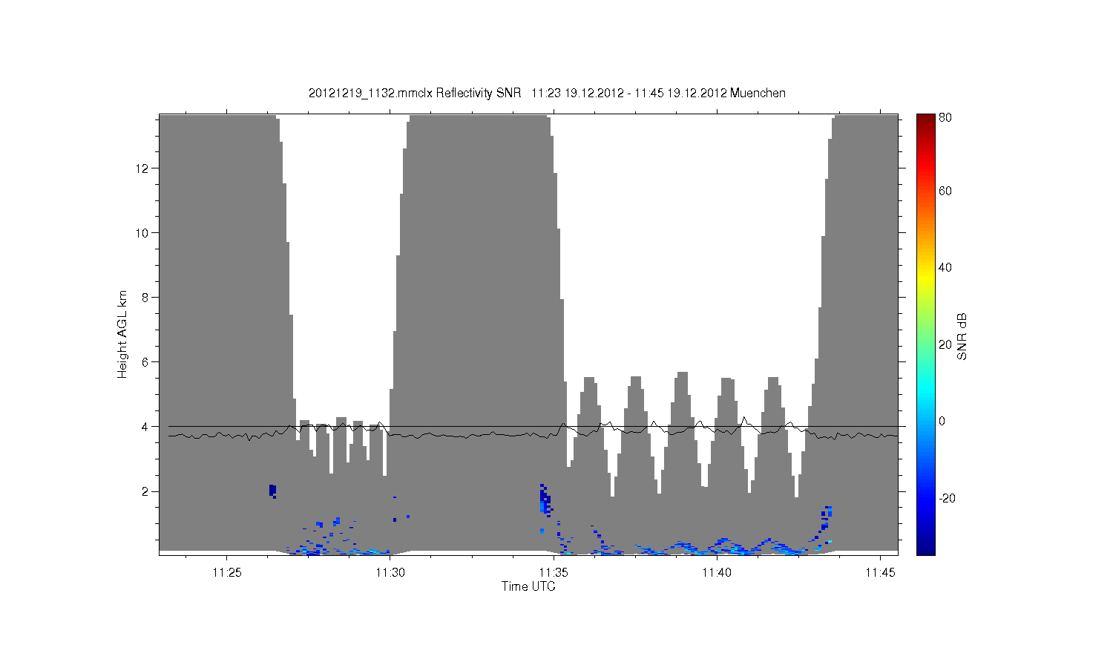Viewport: 1113px width, 668px height.
Task: Click the colorbar value 20
Action: click(945, 344)
